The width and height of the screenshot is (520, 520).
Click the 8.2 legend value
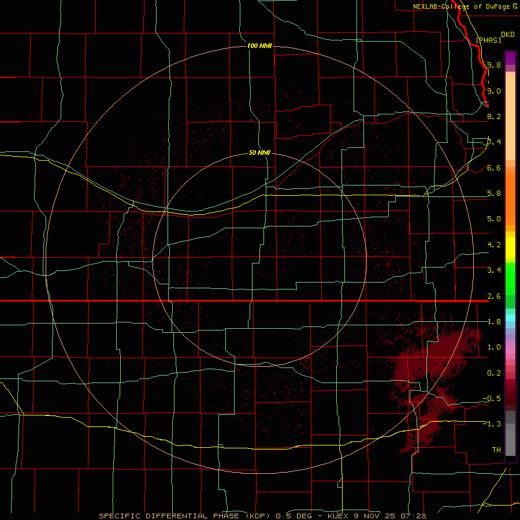(x=494, y=116)
